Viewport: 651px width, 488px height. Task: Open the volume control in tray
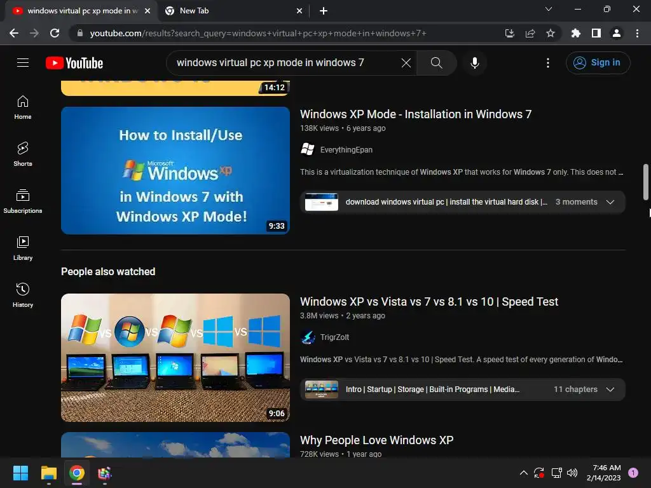(572, 473)
